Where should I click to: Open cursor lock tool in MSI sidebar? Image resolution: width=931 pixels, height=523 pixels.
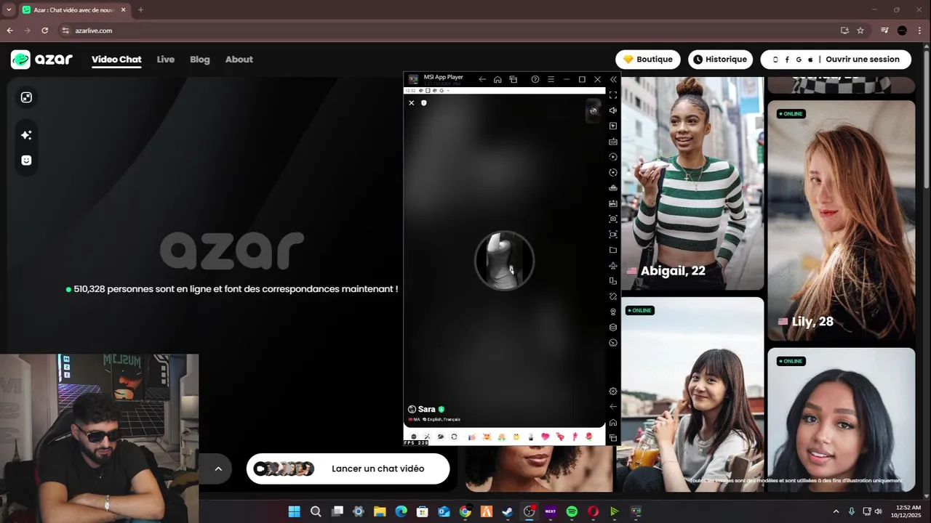[613, 126]
